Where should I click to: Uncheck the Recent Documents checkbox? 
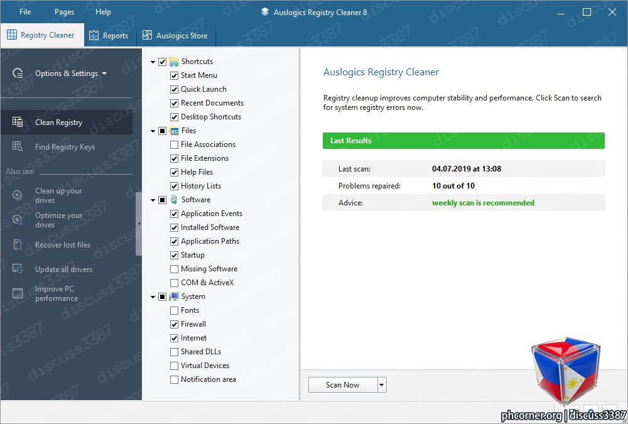pos(174,103)
